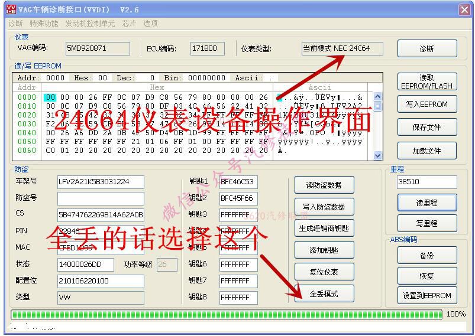The height and width of the screenshot is (336, 475).
Task: Click the 诊断 button
Action: coord(427,48)
